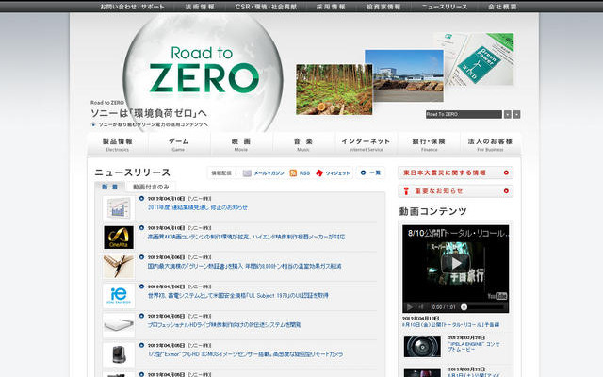This screenshot has width=603, height=377.
Task: Click the 0:00 / 1:01 video time display
Action: coord(444,307)
